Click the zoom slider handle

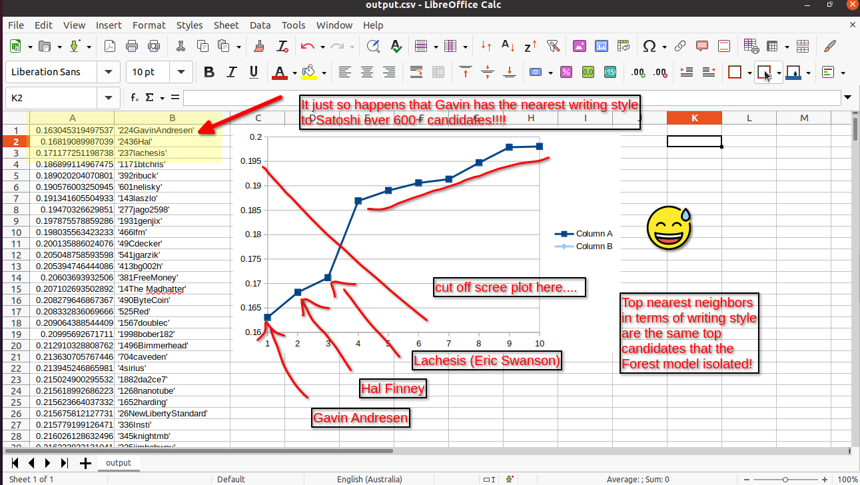786,479
